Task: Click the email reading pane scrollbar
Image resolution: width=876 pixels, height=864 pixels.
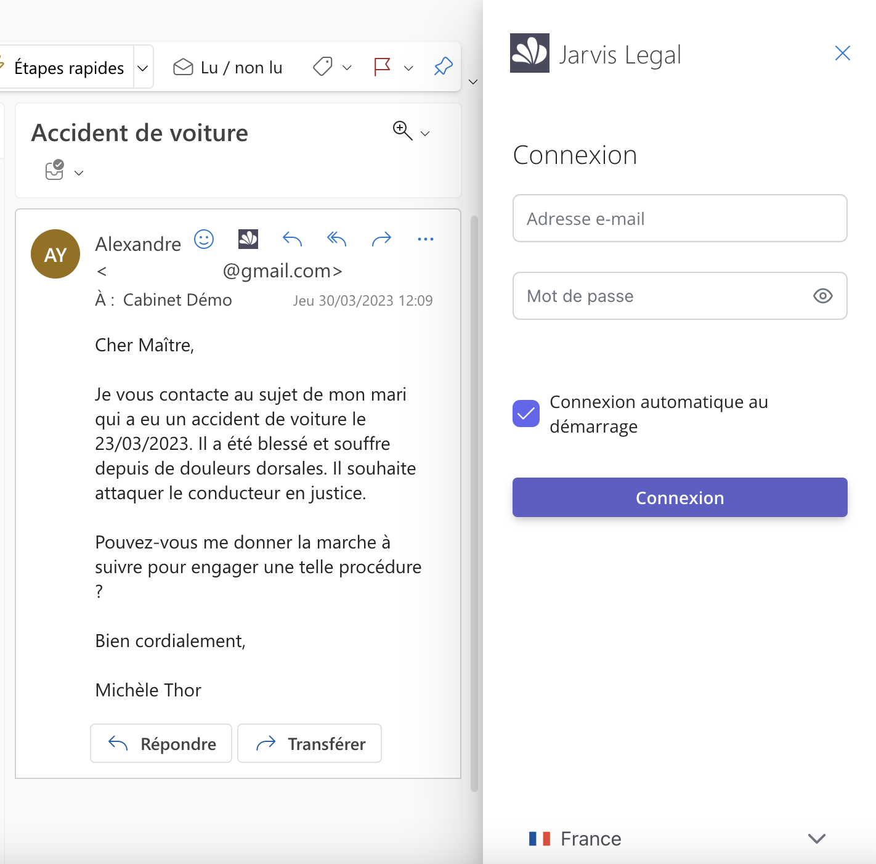Action: 474,503
